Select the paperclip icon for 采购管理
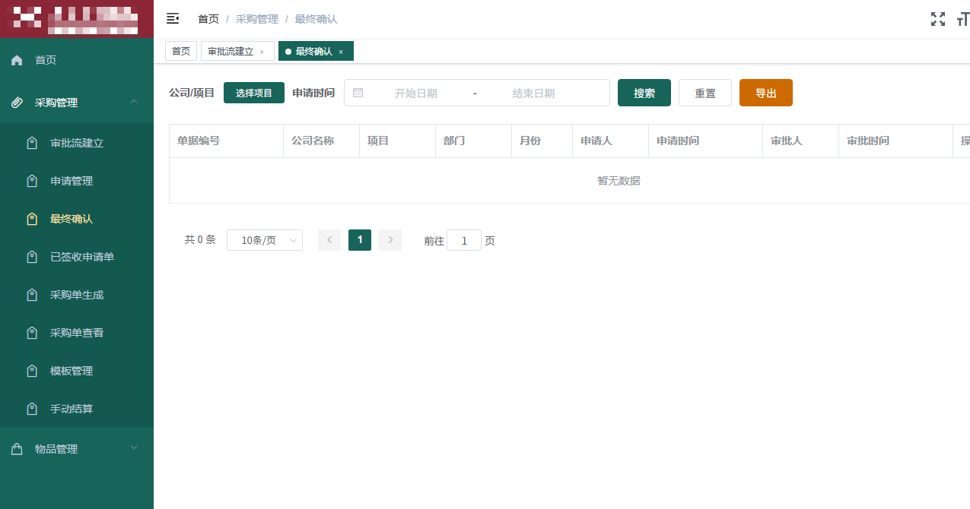This screenshot has height=509, width=970. [16, 102]
